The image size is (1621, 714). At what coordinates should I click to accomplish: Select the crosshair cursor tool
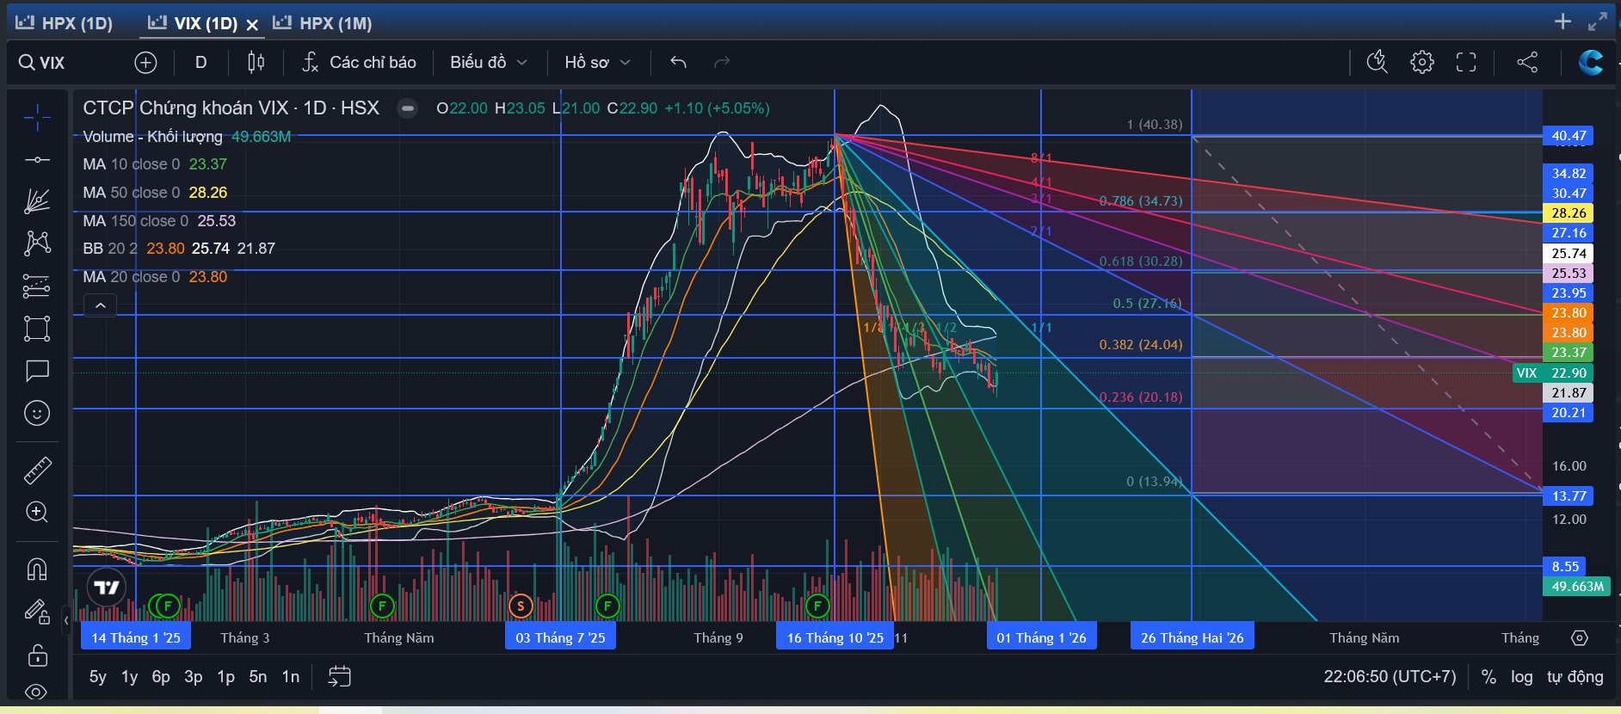pos(37,118)
